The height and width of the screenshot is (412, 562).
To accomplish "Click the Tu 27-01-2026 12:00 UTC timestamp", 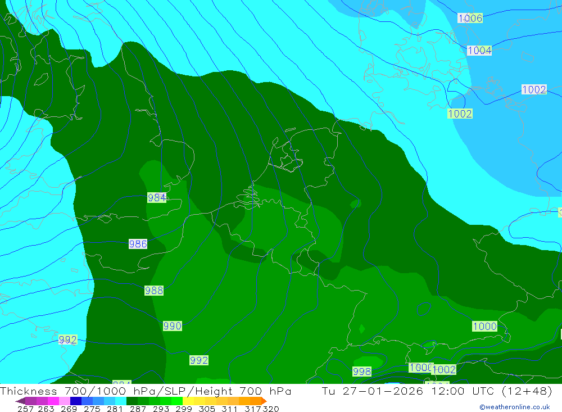I will click(437, 391).
